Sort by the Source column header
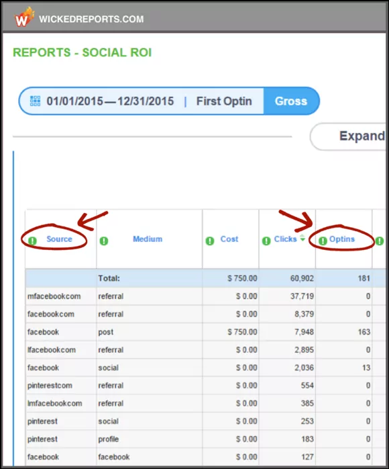Viewport: 389px width, 469px height. (60, 239)
